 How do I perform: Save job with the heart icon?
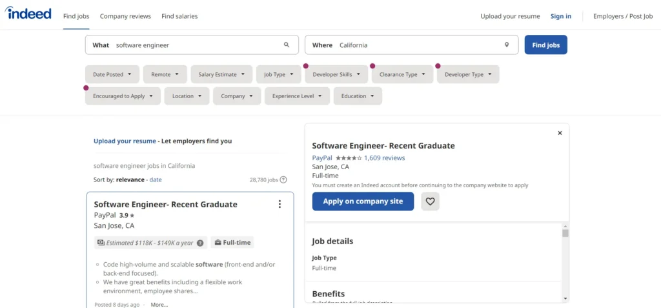pyautogui.click(x=431, y=201)
